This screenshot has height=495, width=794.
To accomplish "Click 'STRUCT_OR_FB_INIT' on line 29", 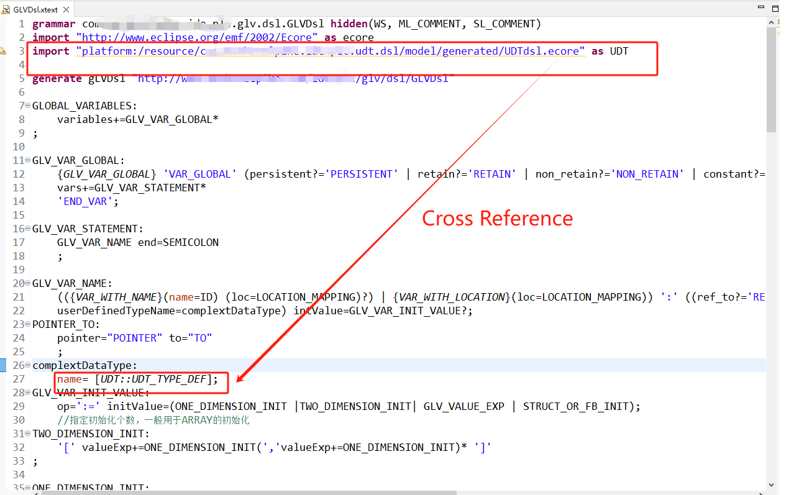I will click(576, 406).
